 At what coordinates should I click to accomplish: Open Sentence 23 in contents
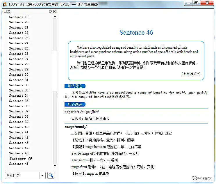(19, 38)
